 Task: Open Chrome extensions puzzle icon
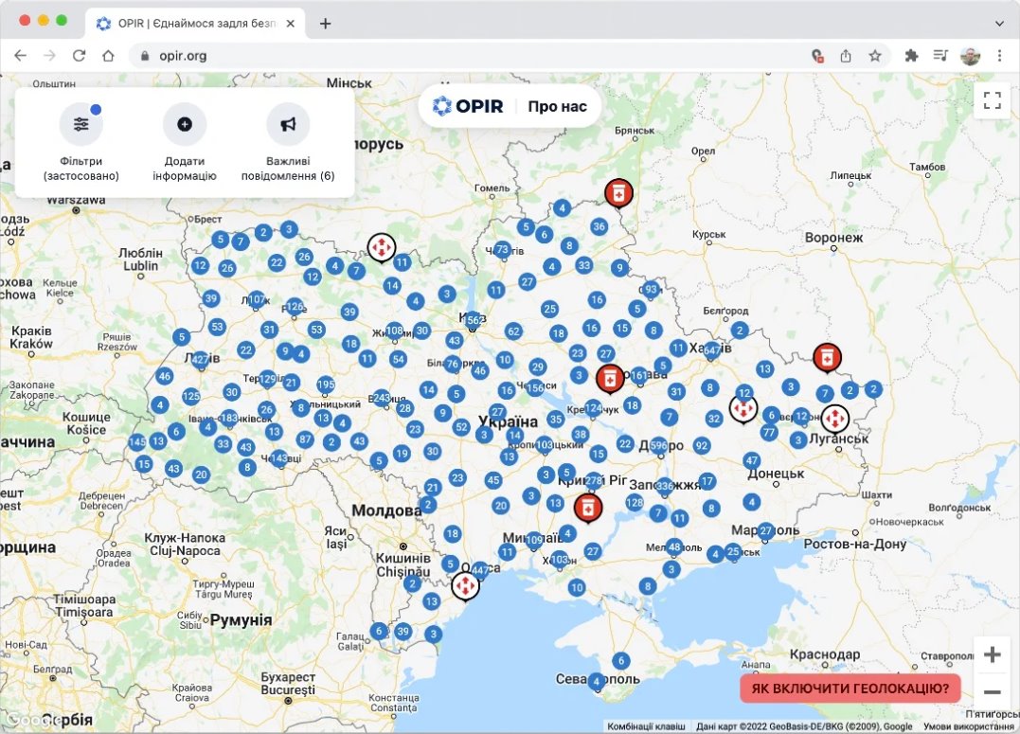[911, 56]
